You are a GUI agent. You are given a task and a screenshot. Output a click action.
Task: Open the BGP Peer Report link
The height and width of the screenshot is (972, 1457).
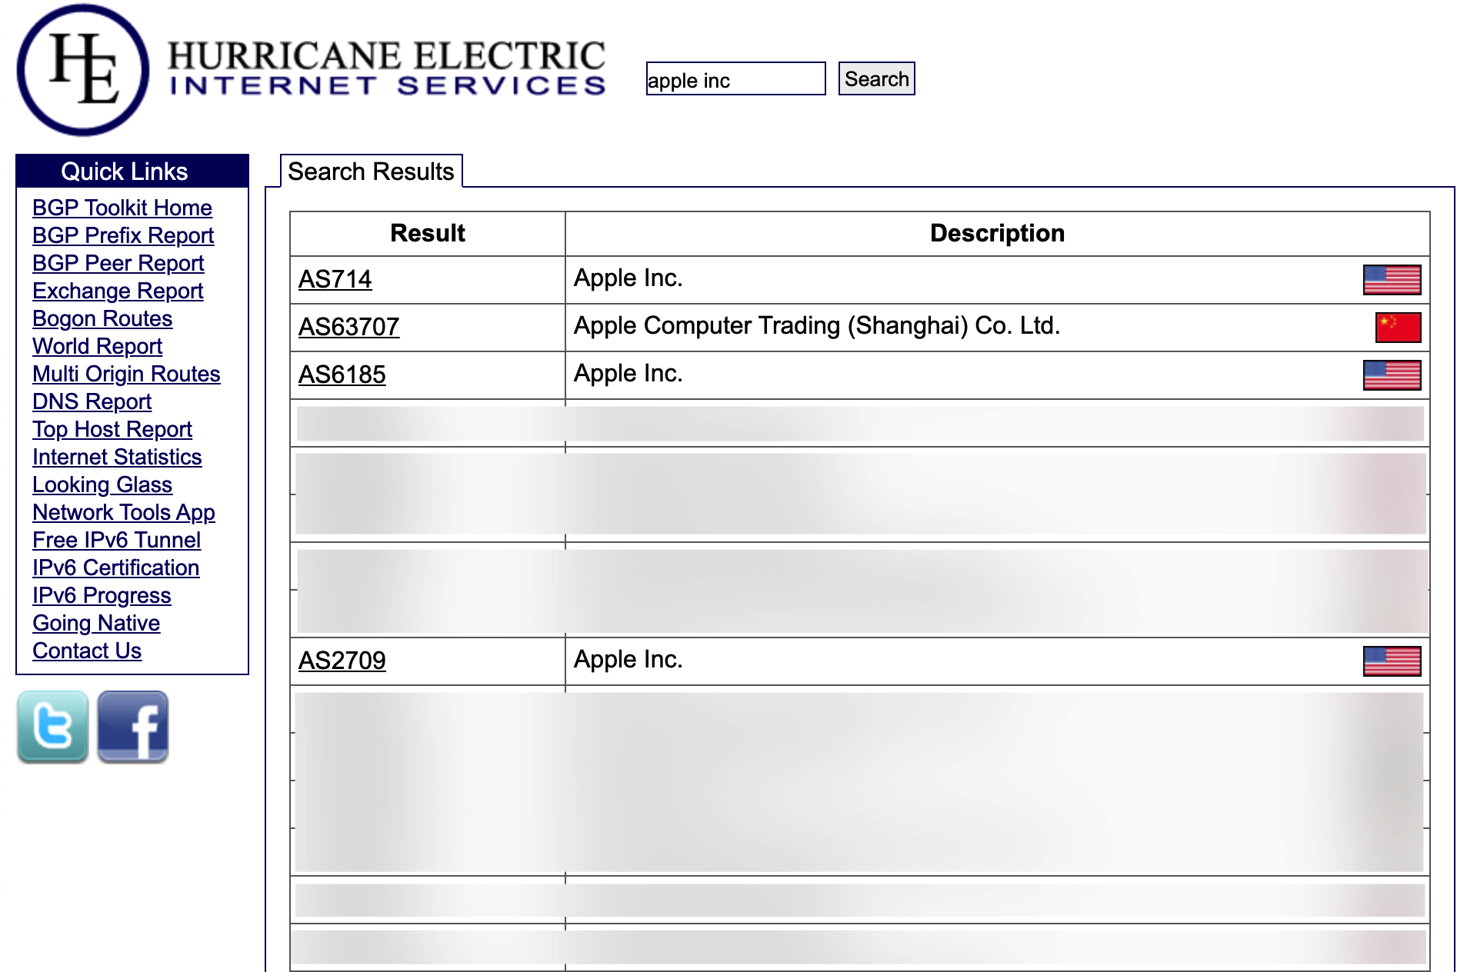[118, 263]
